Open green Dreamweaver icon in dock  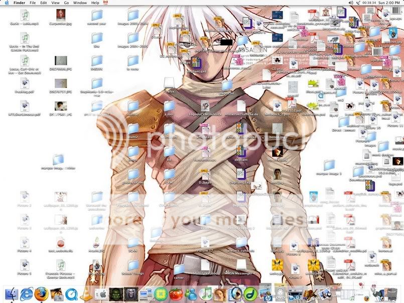click(x=250, y=294)
